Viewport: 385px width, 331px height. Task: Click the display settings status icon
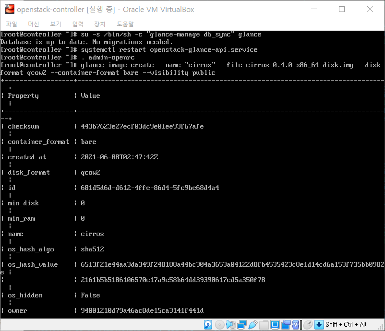click(x=275, y=325)
